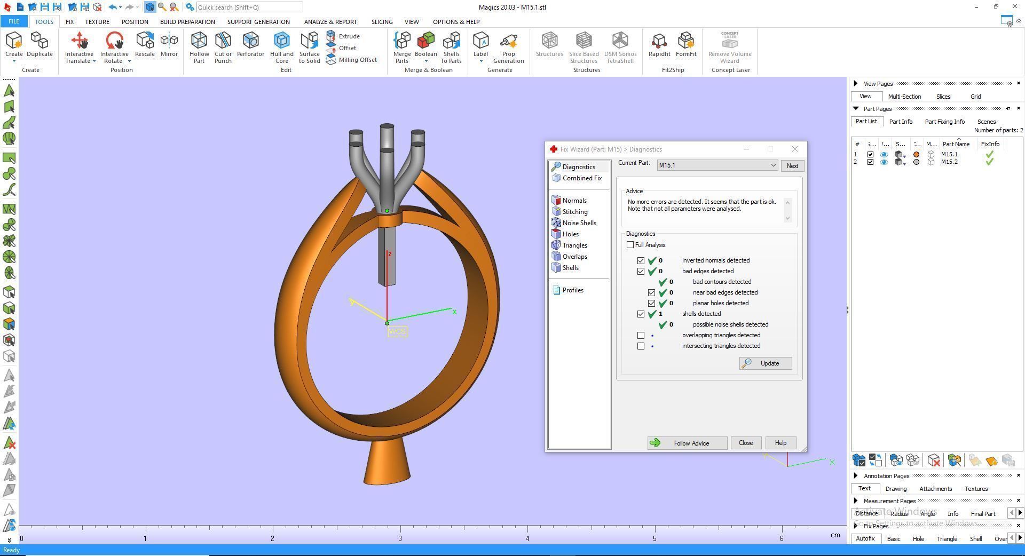Open the Prop Generation tool

[x=508, y=47]
